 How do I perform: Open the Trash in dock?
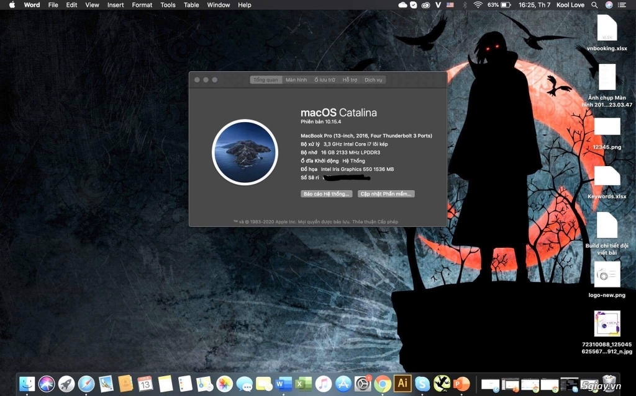pyautogui.click(x=609, y=384)
